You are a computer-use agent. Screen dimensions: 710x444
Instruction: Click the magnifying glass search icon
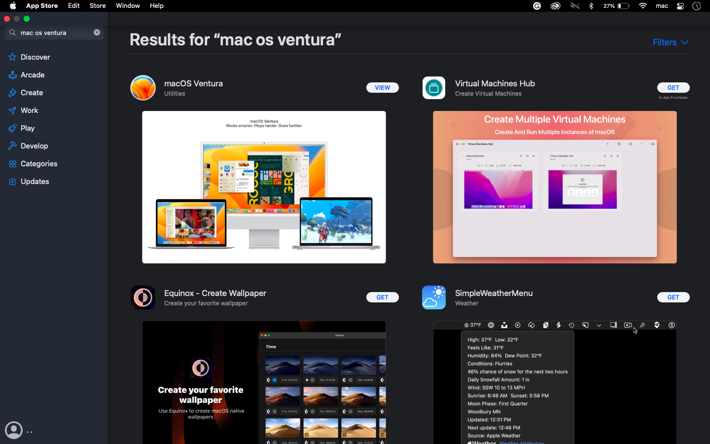coord(12,33)
